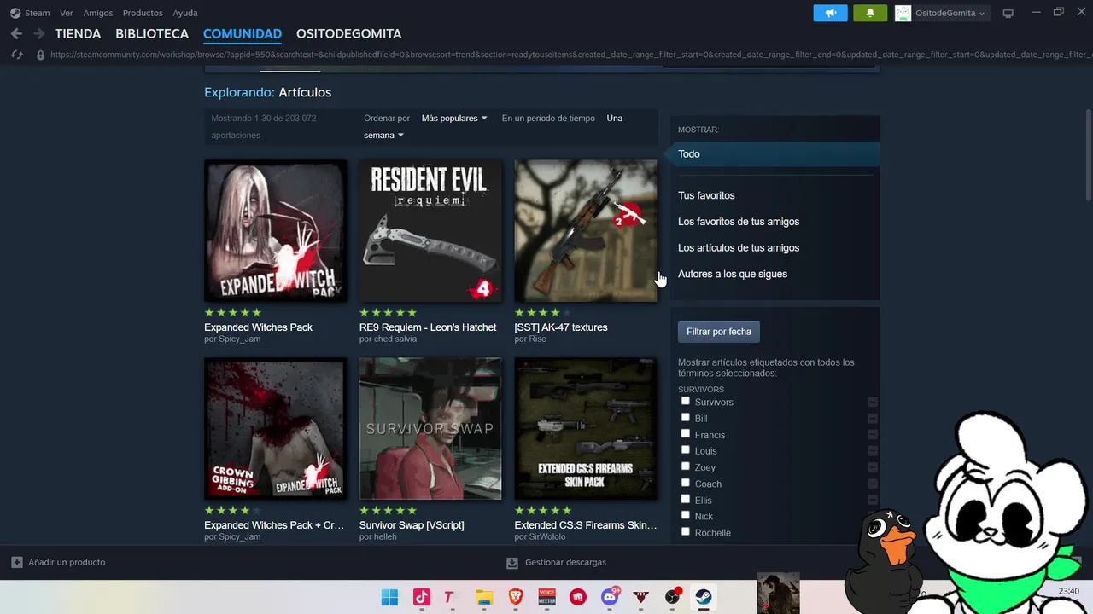The width and height of the screenshot is (1093, 614).
Task: Open RE9 Requiem - Leon's Hatchet link
Action: pyautogui.click(x=428, y=327)
